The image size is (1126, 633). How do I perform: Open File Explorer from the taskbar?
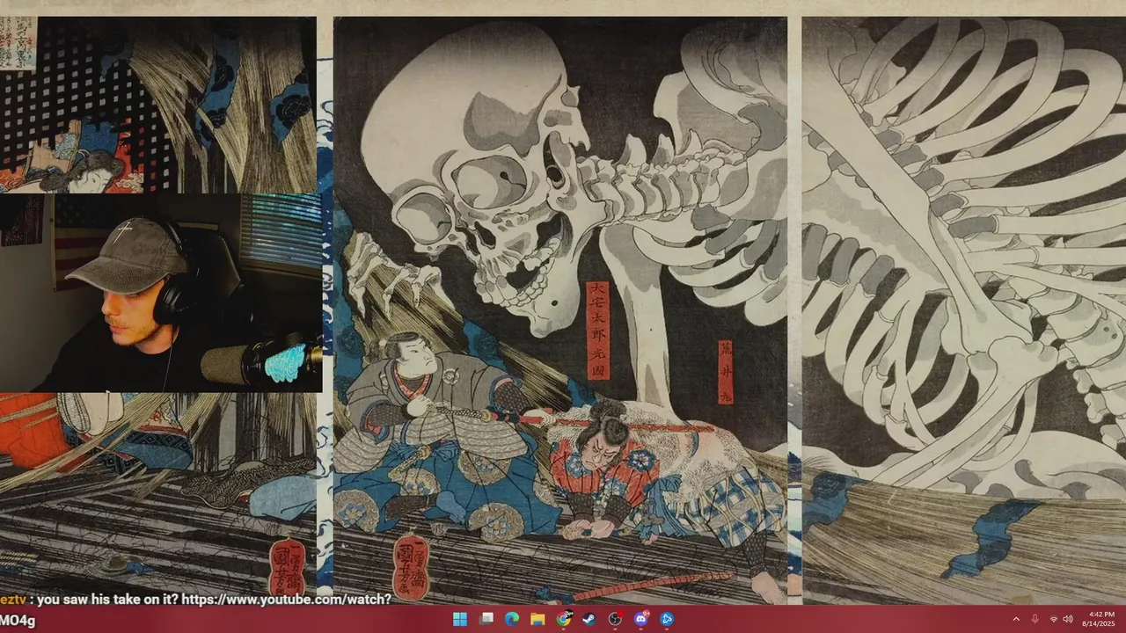click(x=537, y=619)
